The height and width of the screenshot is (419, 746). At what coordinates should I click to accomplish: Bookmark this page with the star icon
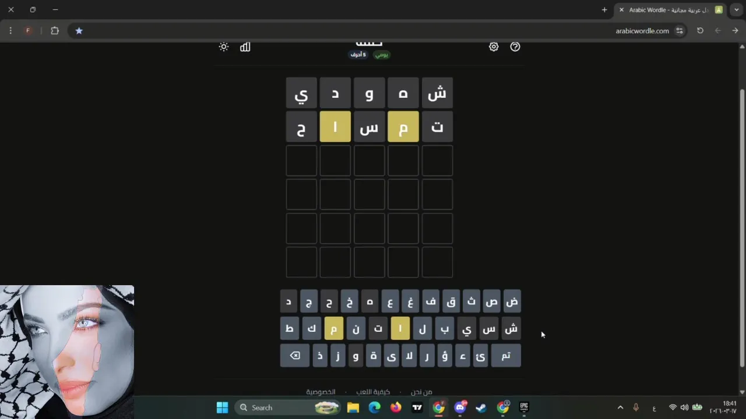pos(79,31)
